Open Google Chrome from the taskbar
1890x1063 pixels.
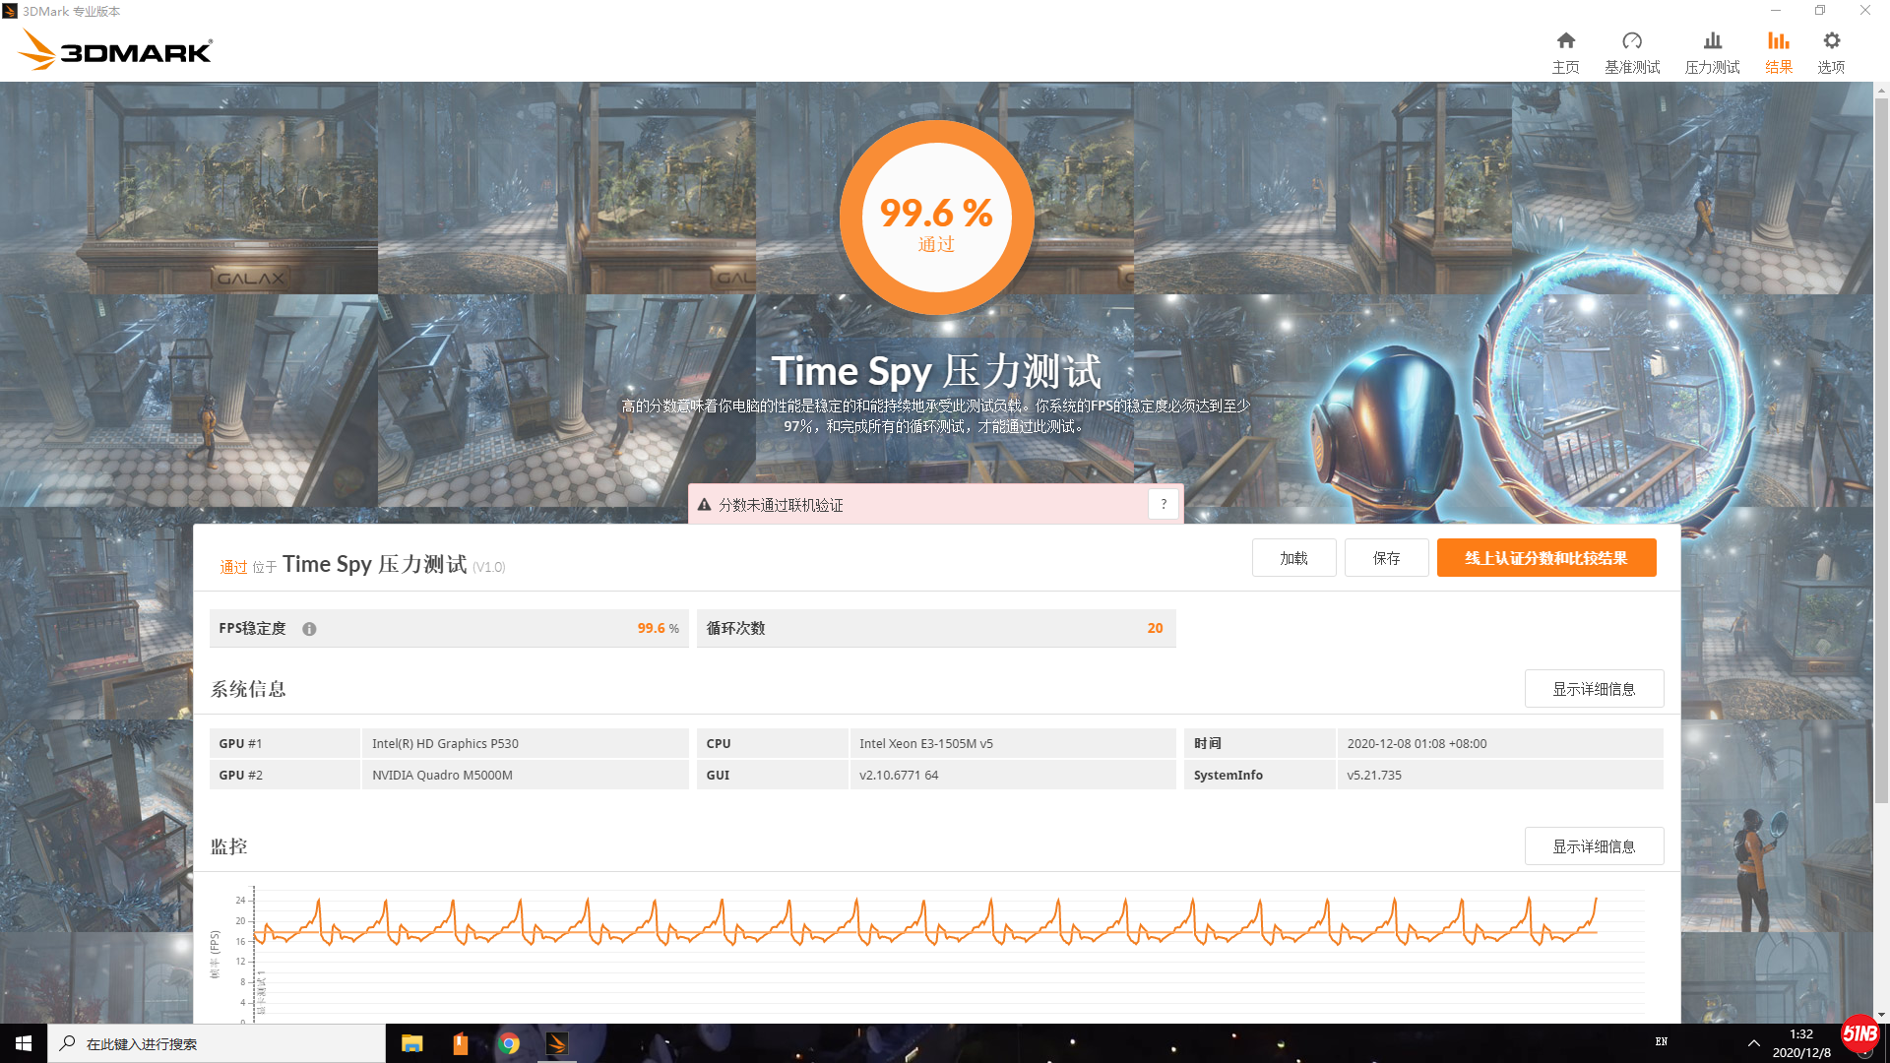(x=509, y=1043)
